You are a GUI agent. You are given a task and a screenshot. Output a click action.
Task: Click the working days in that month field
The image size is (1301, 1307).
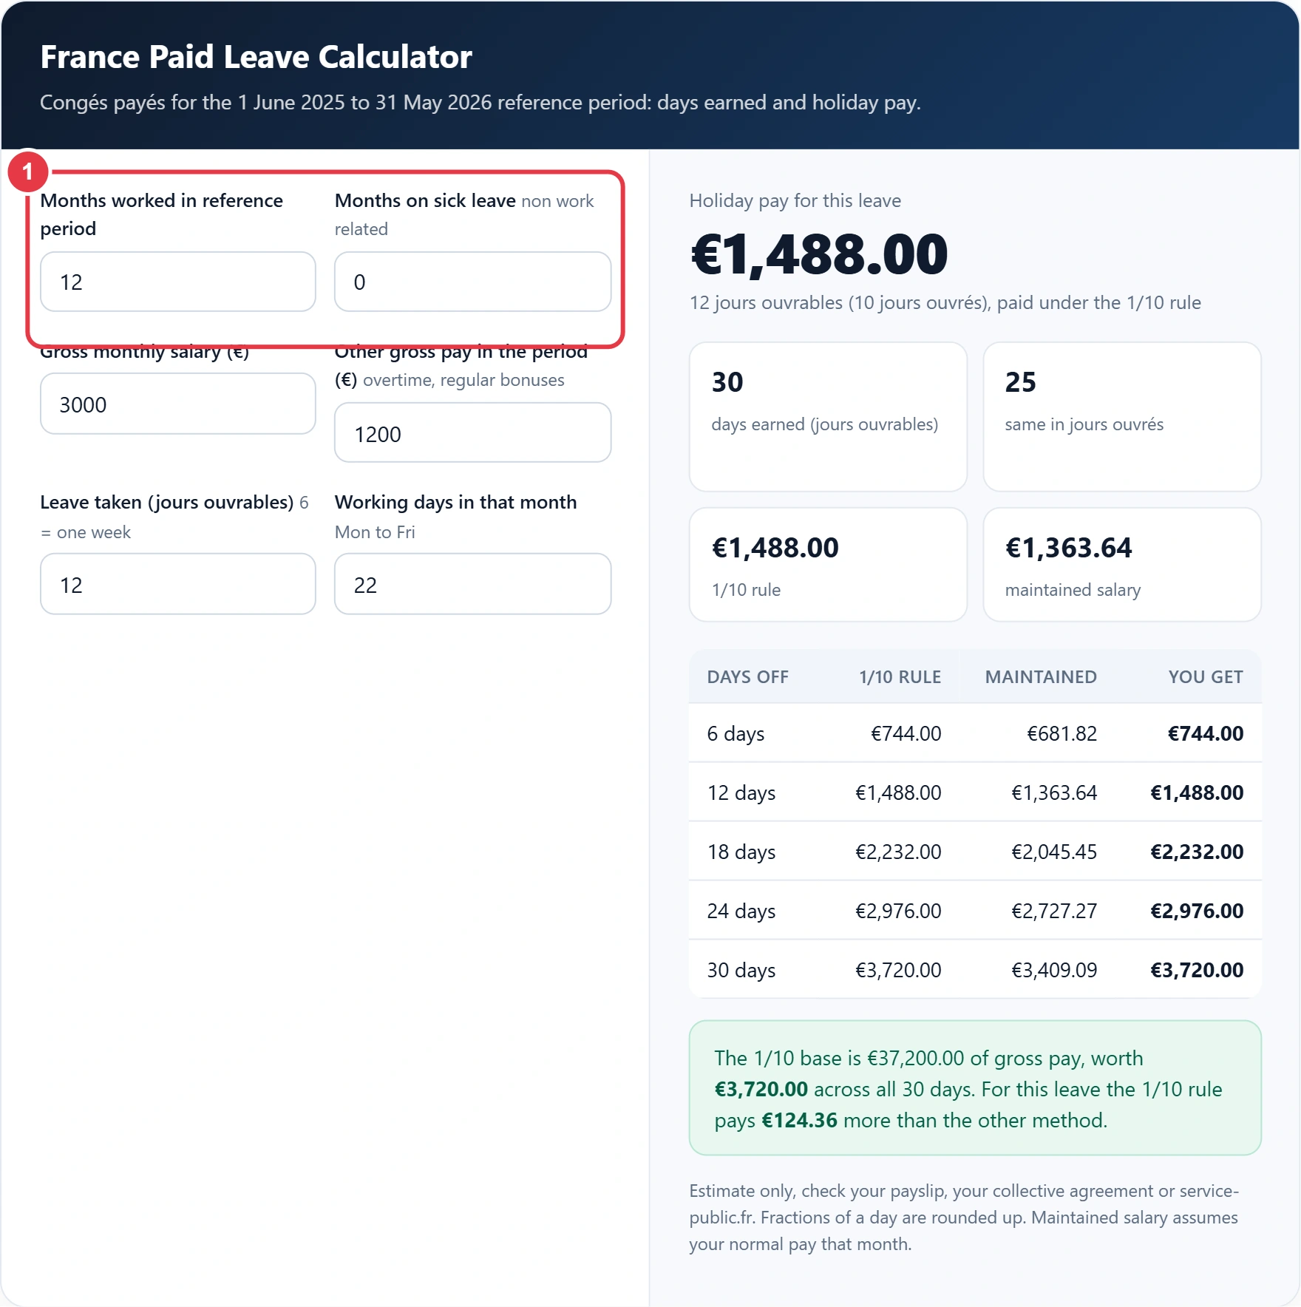click(x=472, y=584)
